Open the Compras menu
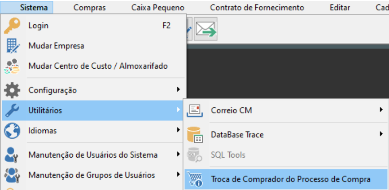389x190 pixels. pyautogui.click(x=90, y=8)
